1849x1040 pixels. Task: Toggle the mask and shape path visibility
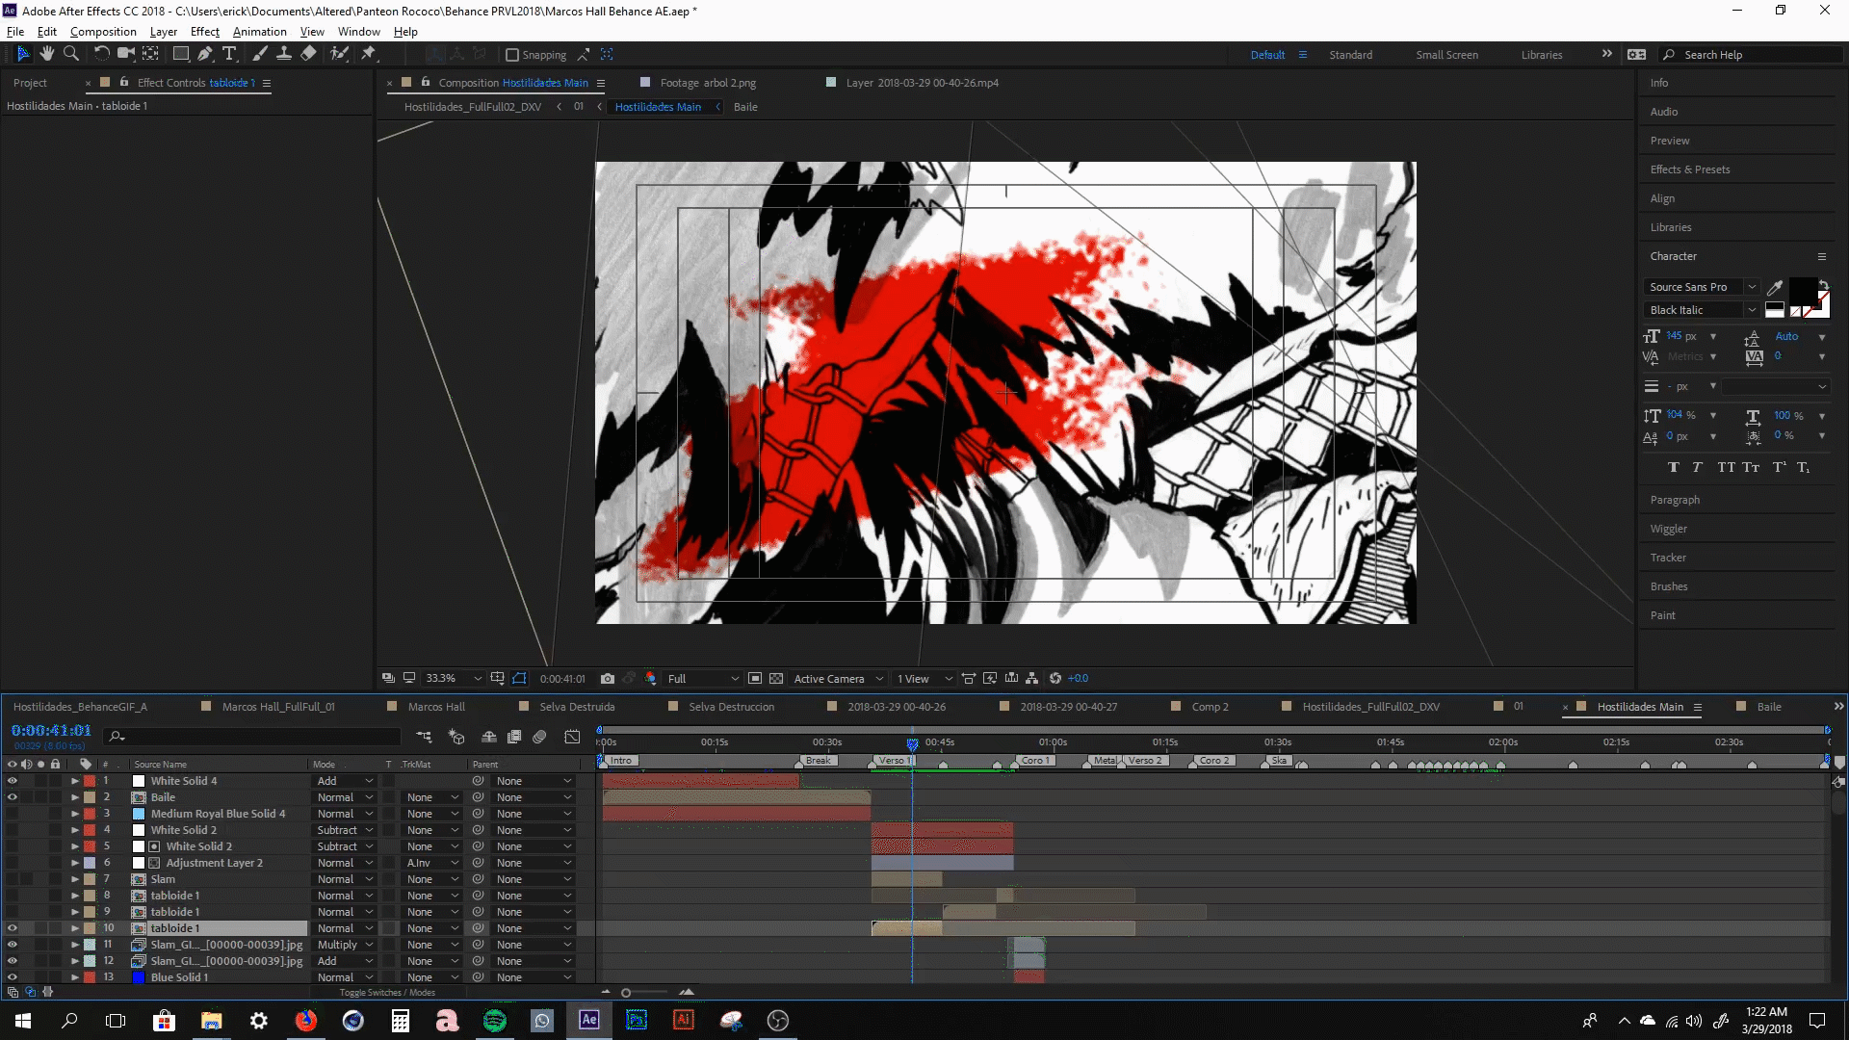pyautogui.click(x=520, y=679)
